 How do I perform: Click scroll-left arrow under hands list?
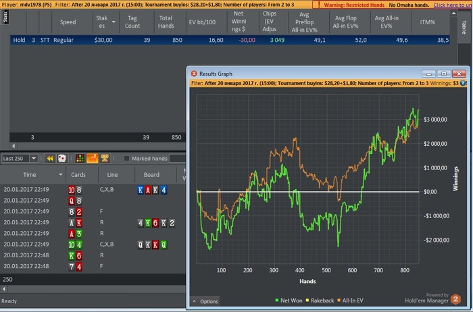coord(3,289)
